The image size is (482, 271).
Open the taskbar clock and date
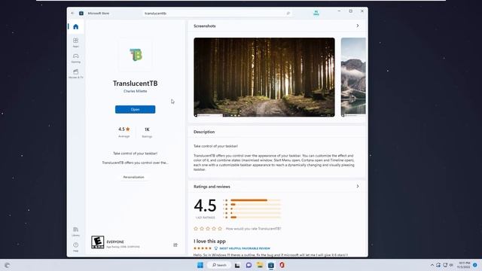tap(464, 265)
